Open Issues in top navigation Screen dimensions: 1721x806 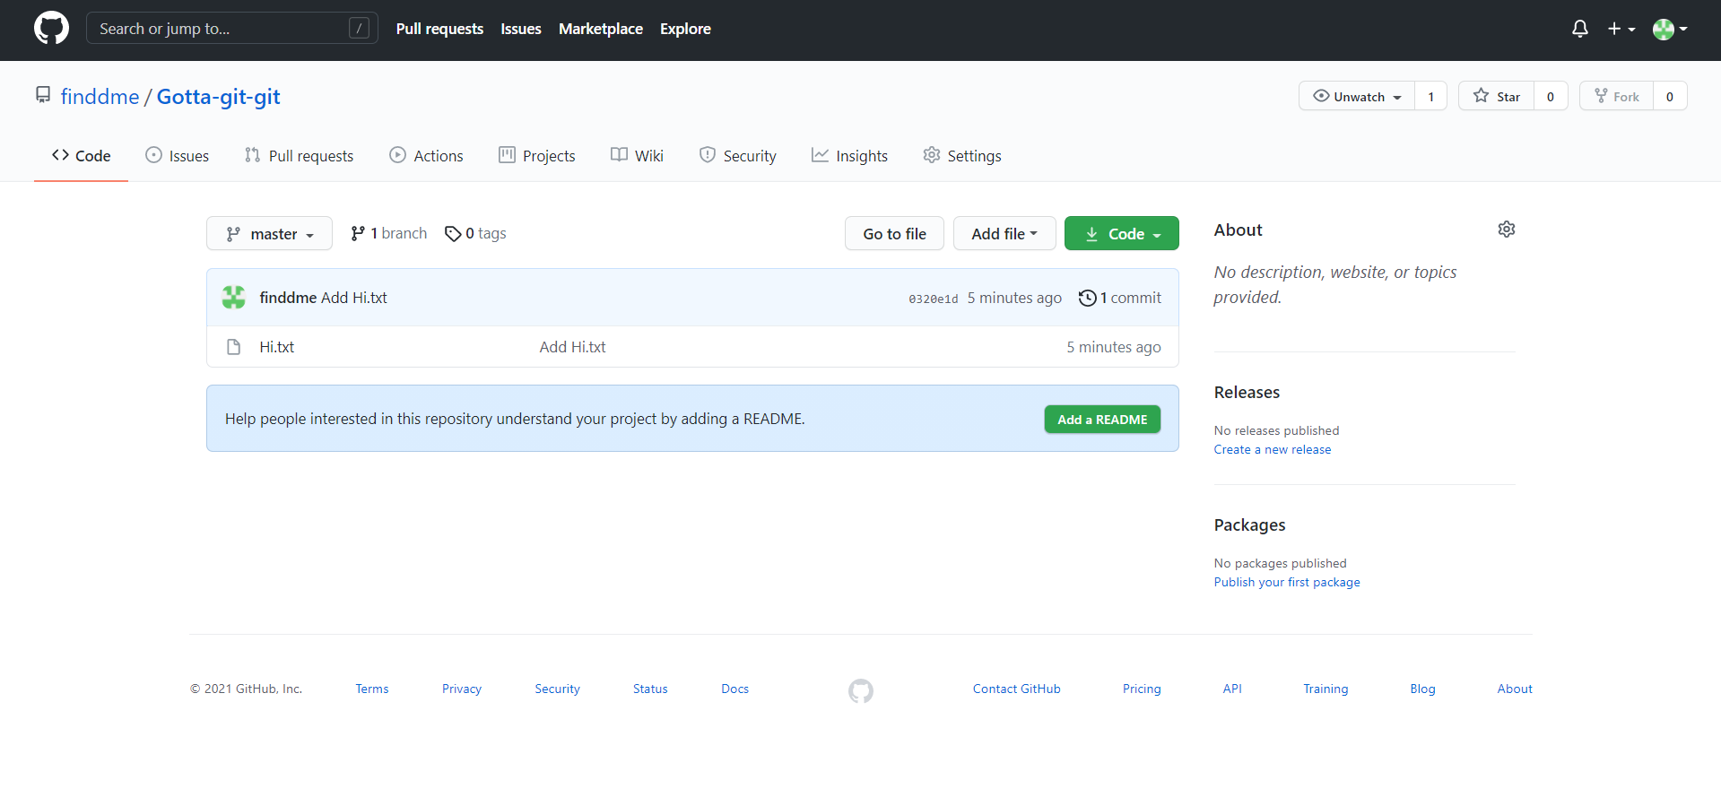[521, 29]
